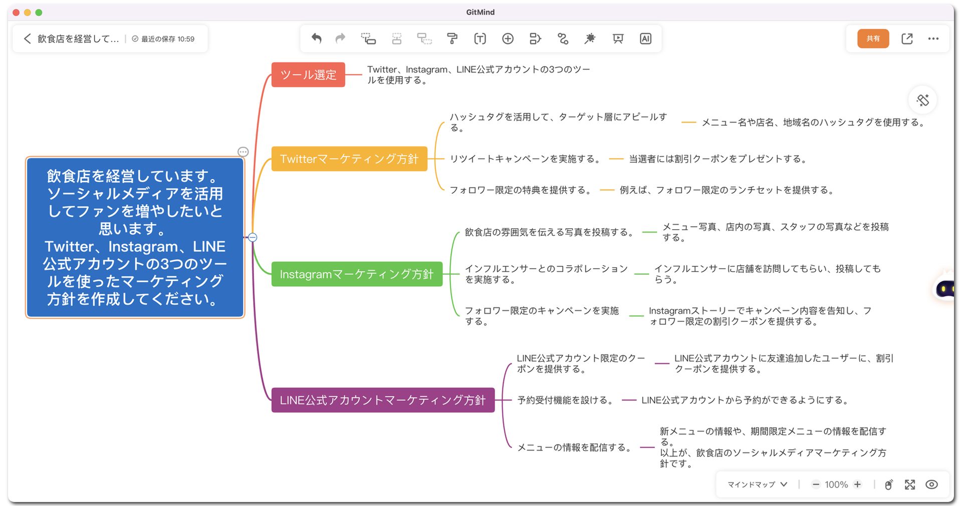Click the 共有 share button
This screenshot has height=506, width=962.
[873, 39]
